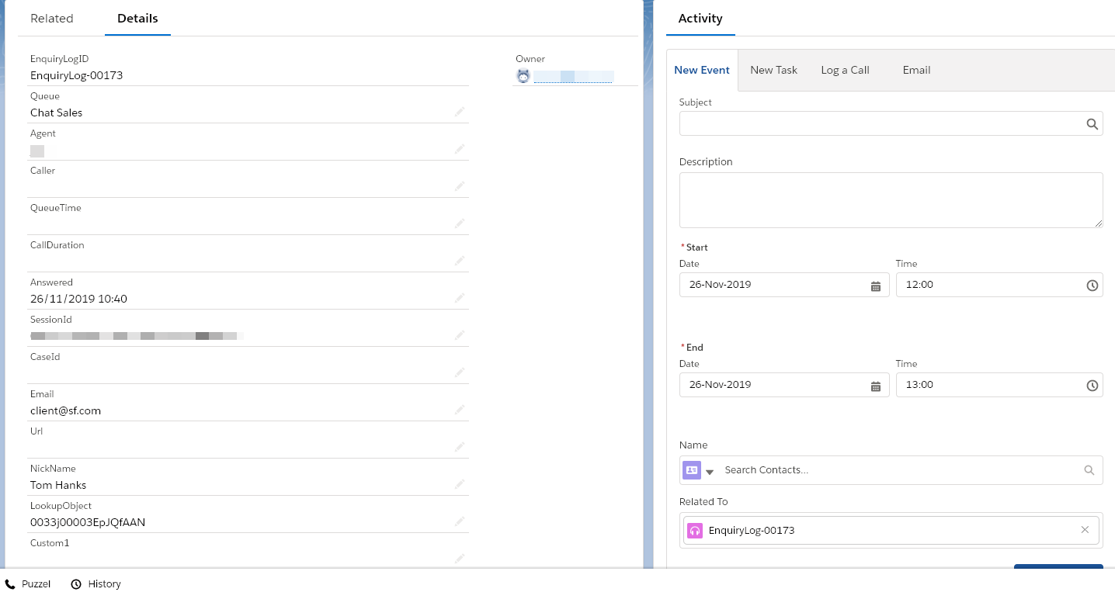Screen dimensions: 1115x599
Task: Click the owner avatar icon
Action: (x=523, y=76)
